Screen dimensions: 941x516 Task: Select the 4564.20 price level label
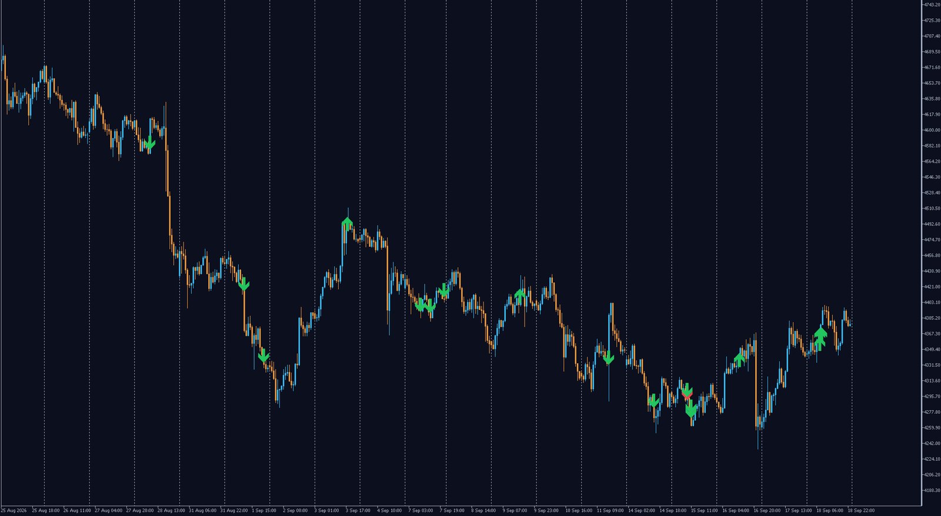932,162
